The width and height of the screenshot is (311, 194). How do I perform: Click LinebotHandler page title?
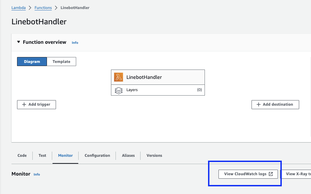coord(39,22)
